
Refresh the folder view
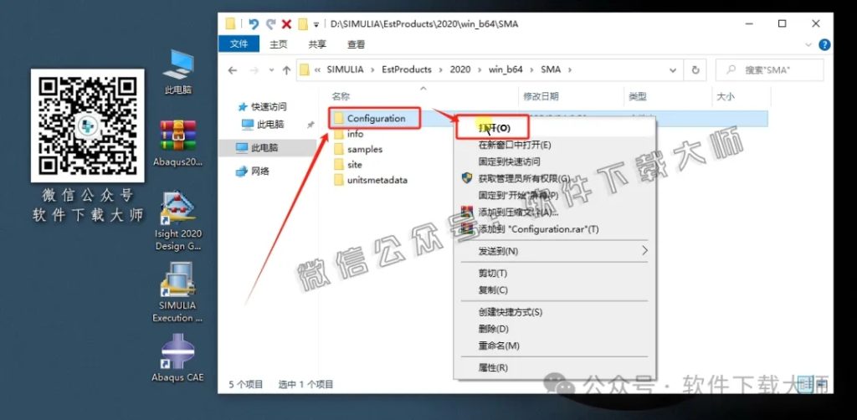[695, 70]
